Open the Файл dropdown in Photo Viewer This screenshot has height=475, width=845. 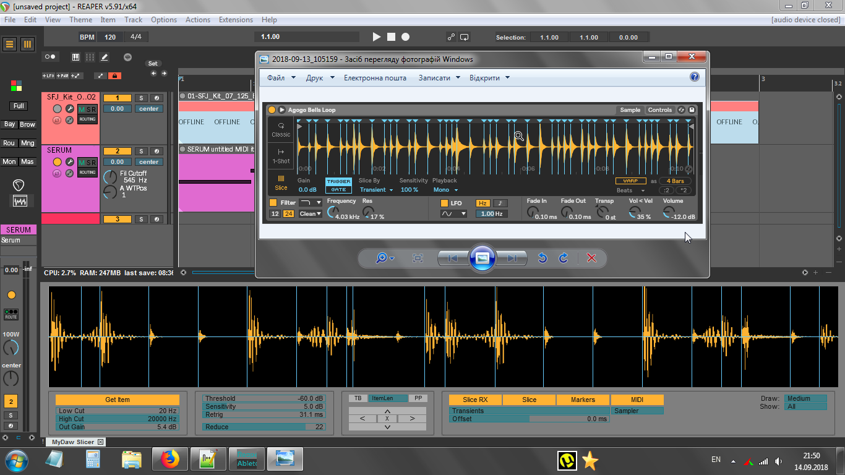tap(281, 78)
